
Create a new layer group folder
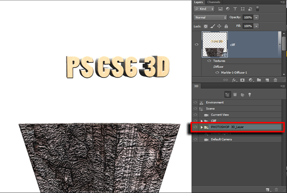[x=259, y=80]
